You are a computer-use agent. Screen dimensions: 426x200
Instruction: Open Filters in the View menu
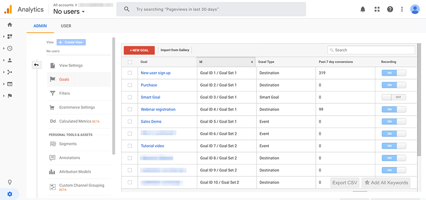click(64, 93)
